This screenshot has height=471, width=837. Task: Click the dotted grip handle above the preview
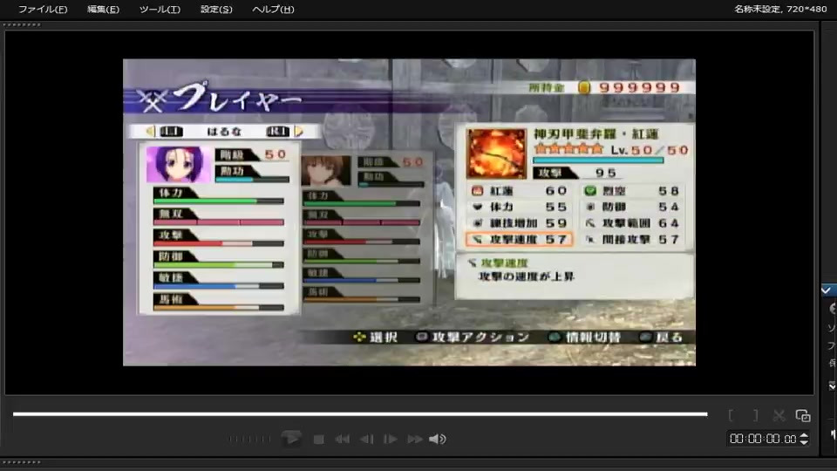click(22, 24)
